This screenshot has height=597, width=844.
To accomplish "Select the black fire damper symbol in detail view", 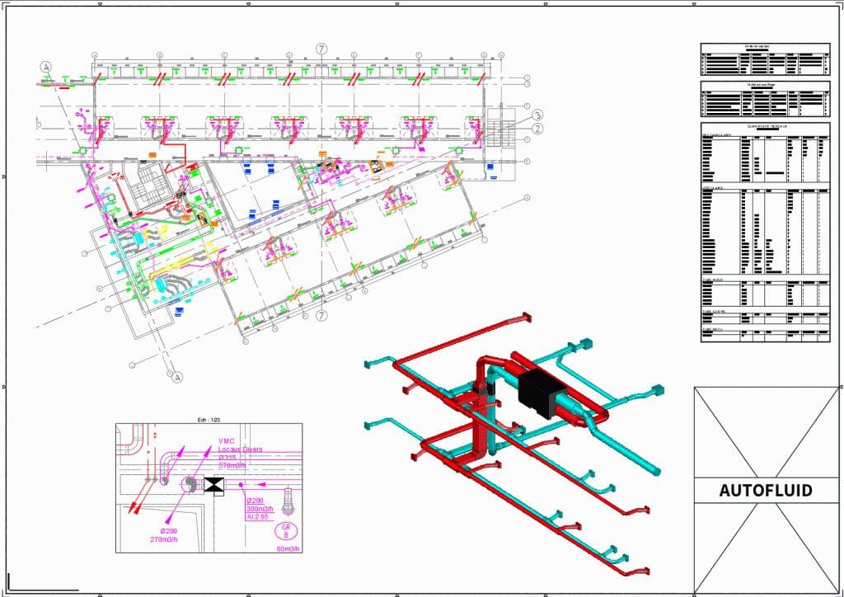I will tap(213, 486).
